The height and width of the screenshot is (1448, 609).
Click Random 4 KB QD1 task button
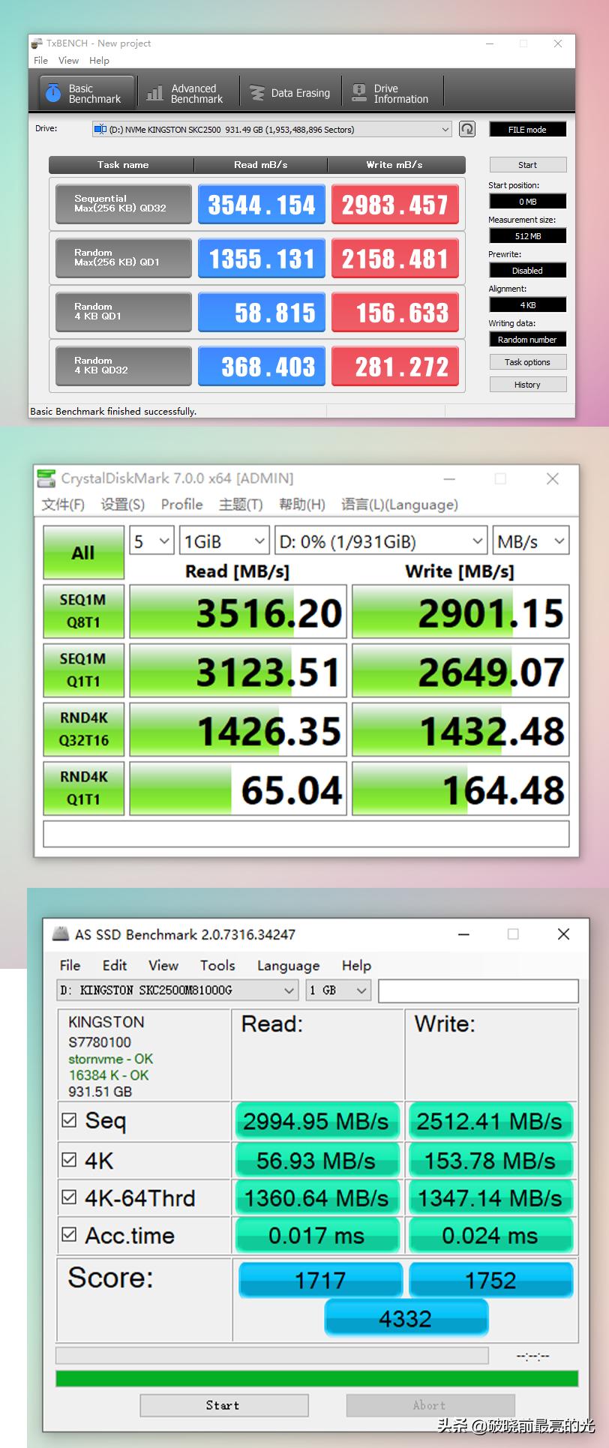124,312
